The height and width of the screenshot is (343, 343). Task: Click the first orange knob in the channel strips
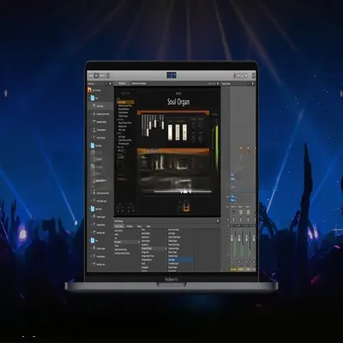241,148
